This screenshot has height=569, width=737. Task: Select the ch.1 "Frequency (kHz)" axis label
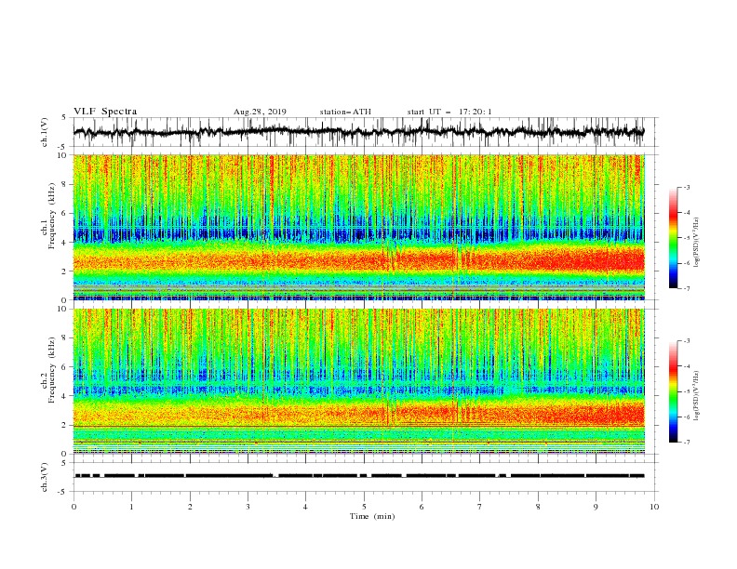(x=52, y=217)
